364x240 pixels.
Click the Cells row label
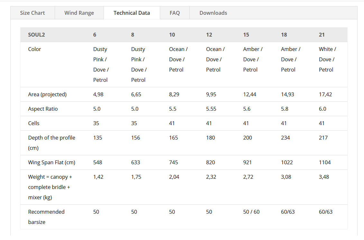34,123
